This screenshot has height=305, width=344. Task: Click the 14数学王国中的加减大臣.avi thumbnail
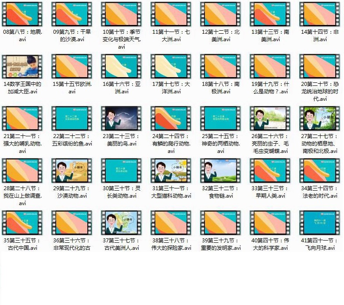coord(22,67)
